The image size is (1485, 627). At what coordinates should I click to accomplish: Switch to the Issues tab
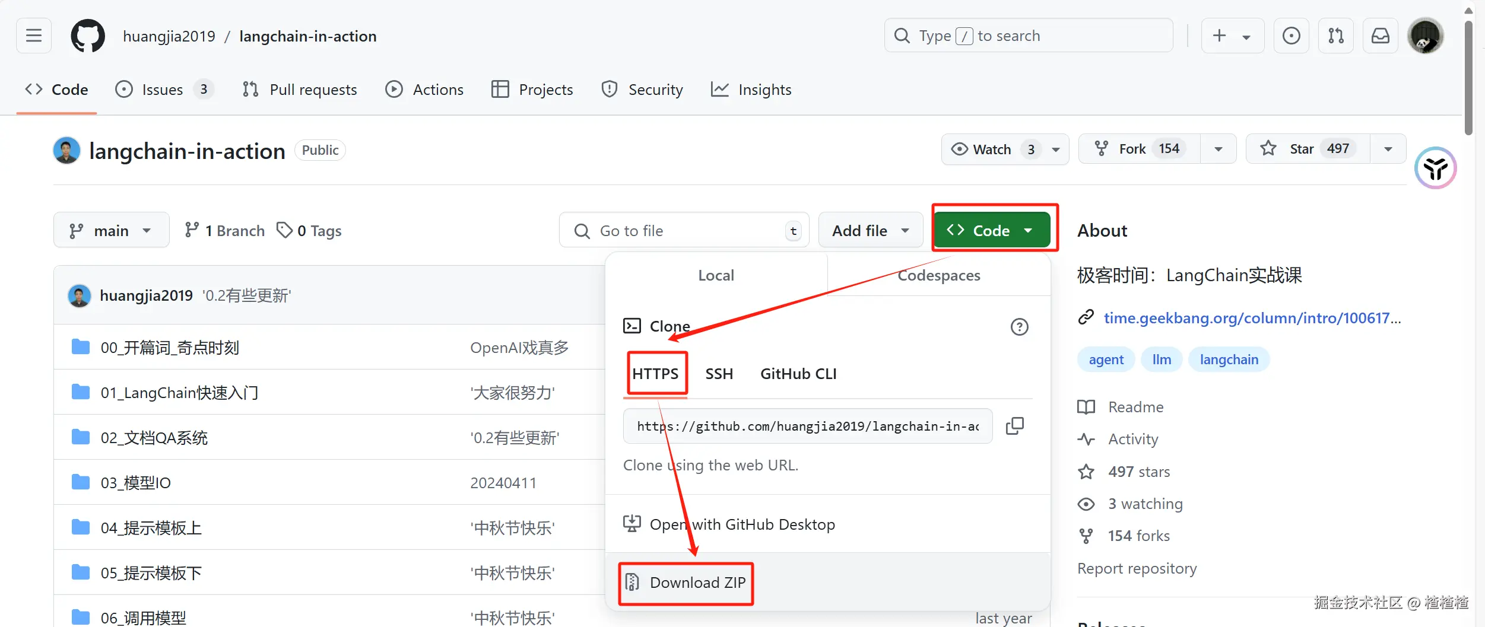(x=164, y=90)
